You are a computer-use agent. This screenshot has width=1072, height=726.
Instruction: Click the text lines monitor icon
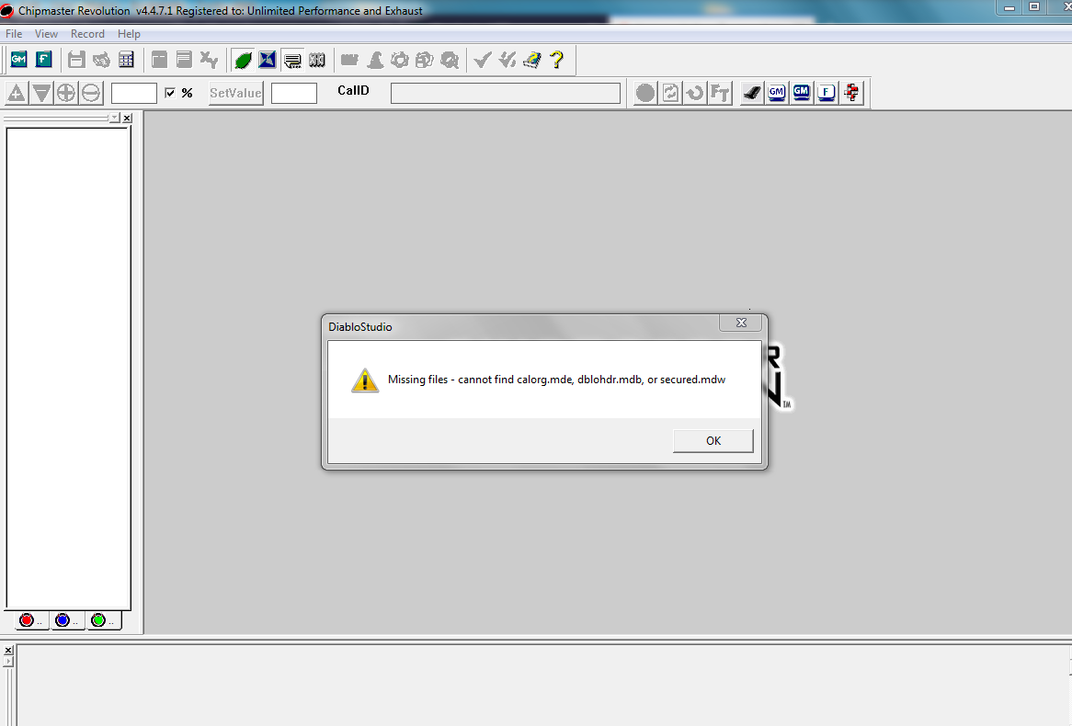coord(292,60)
